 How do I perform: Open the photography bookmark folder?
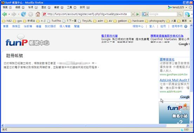click(155, 21)
